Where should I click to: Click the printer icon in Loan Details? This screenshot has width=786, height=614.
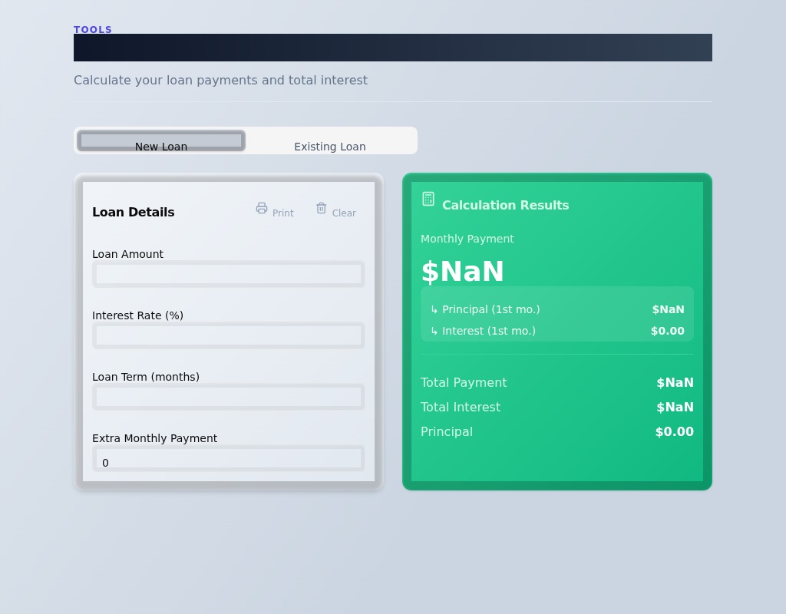[x=262, y=208]
